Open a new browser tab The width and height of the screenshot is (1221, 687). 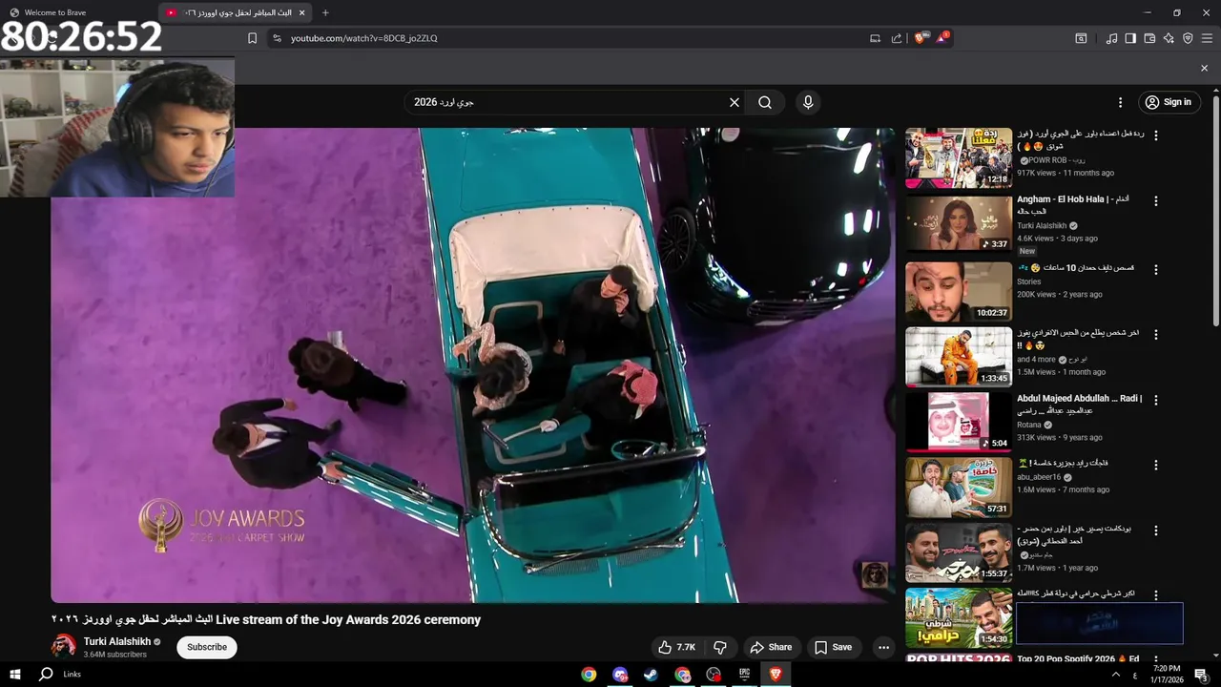coord(325,12)
